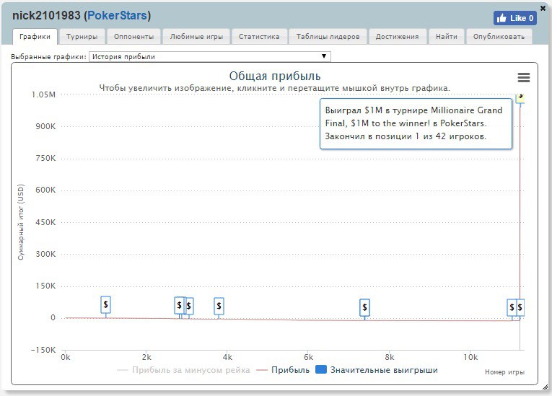552x396 pixels.
Task: Close the player stats popup
Action: [543, 8]
